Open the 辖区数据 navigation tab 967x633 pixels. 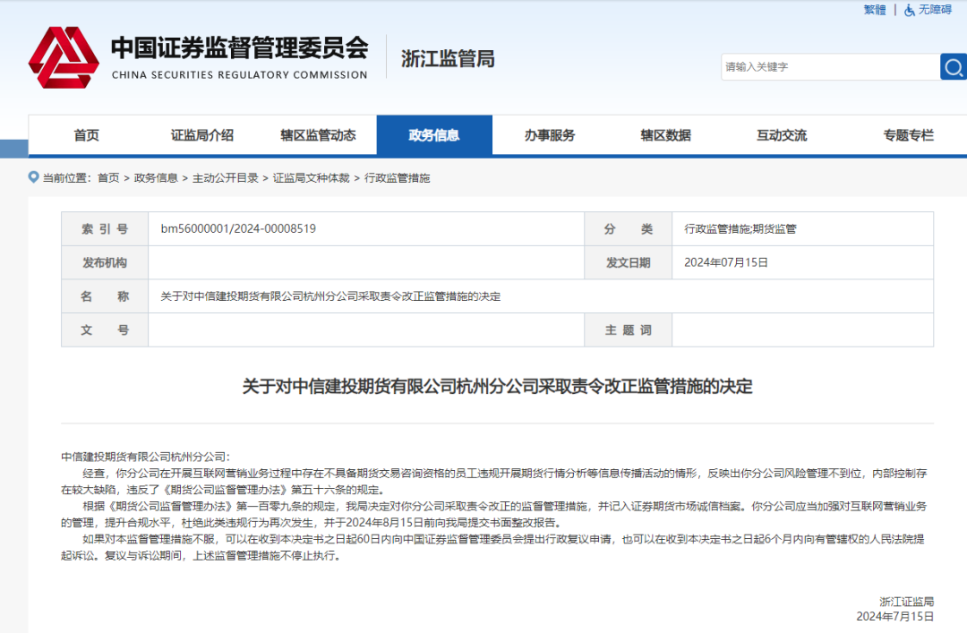point(665,135)
